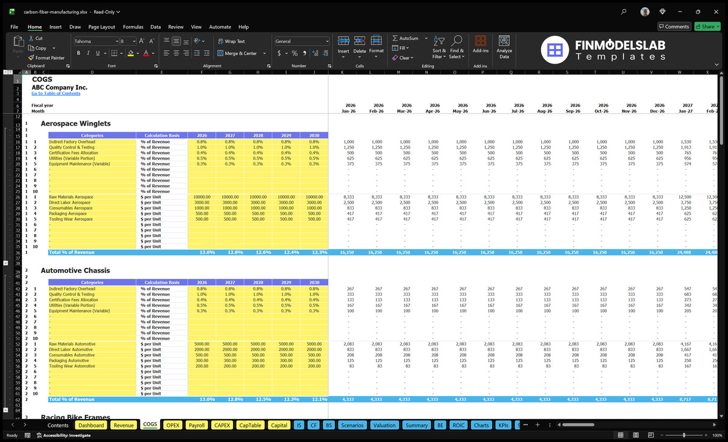728x442 pixels.
Task: Click the Insert cells button
Action: [x=343, y=45]
